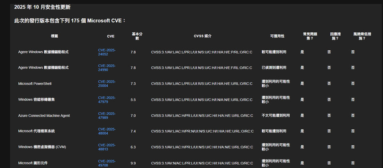Click the 標籤 column header
This screenshot has width=383, height=168.
[x=55, y=36]
